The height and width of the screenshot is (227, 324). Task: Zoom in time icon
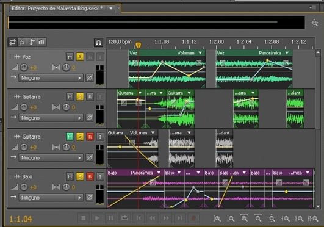244,218
